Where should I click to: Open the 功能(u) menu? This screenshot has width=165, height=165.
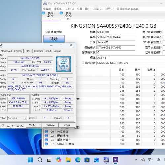70,9
